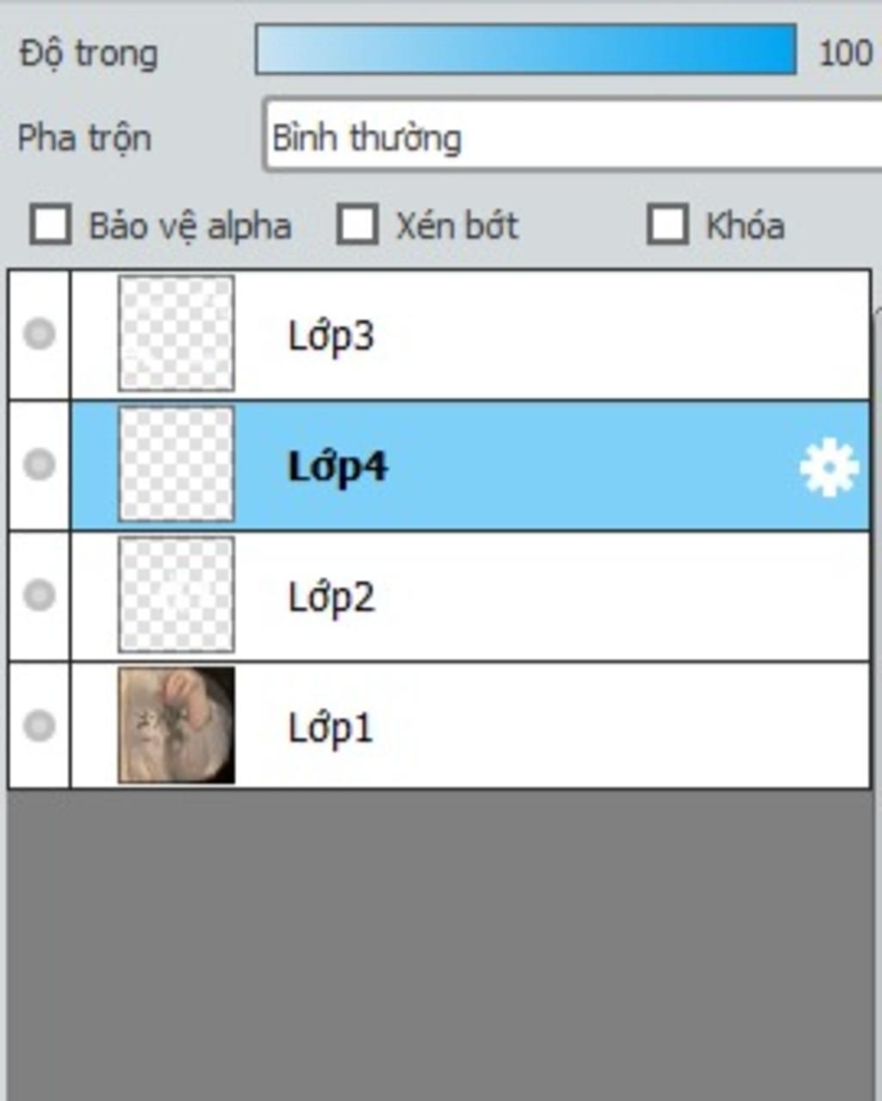The height and width of the screenshot is (1101, 882).
Task: Open settings gear on Lớp4 layer
Action: 829,468
